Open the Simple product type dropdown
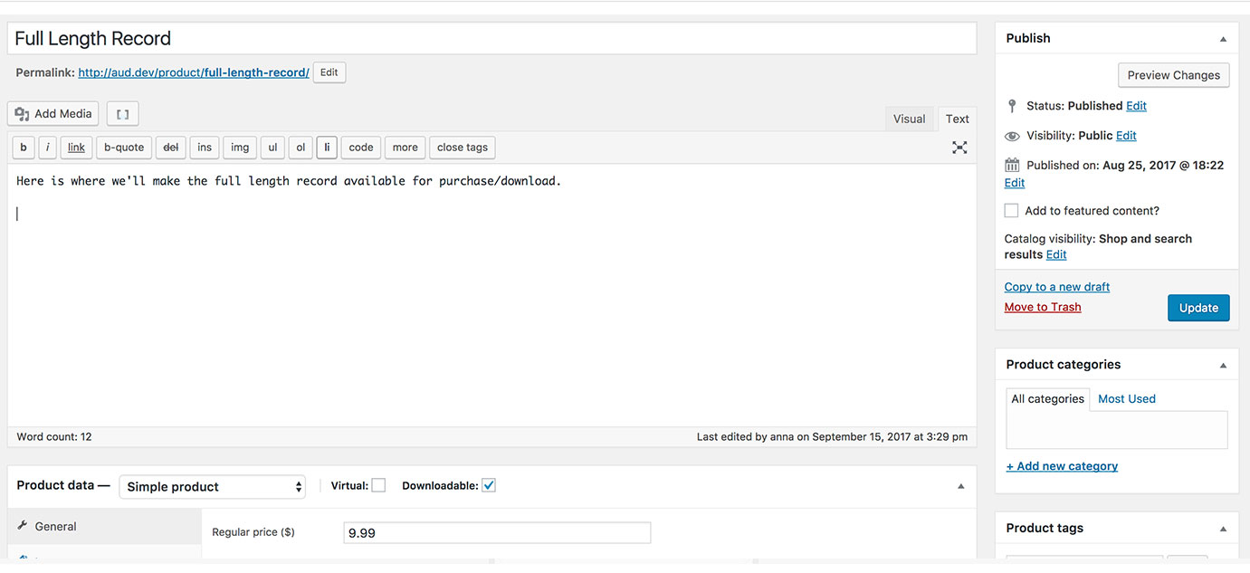 [x=212, y=486]
